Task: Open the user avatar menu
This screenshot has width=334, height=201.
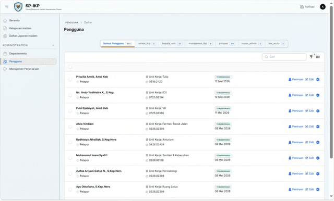Action: tap(323, 7)
